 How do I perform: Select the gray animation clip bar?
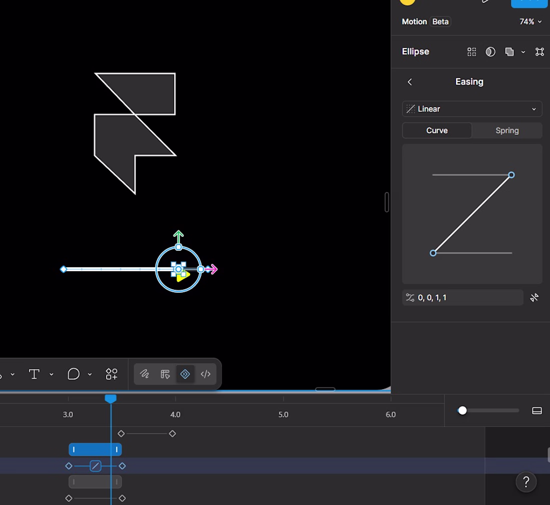point(95,482)
